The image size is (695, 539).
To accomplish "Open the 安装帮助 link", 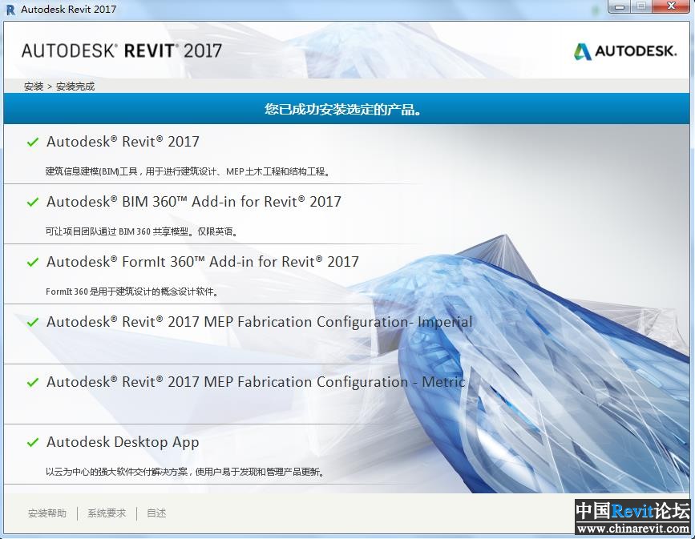I will (47, 513).
